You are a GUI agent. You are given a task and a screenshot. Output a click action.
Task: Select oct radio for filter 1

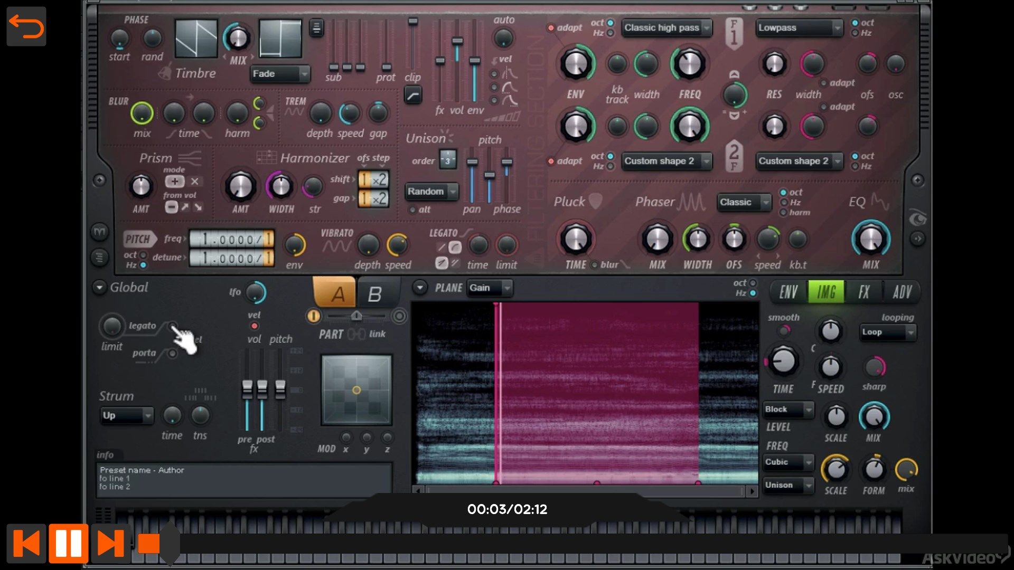click(611, 23)
